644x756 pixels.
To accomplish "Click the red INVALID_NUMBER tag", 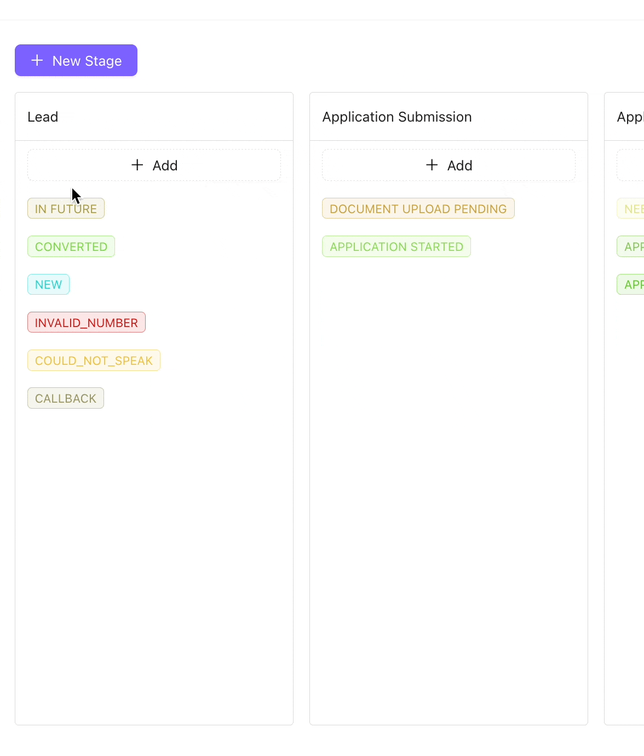I will click(86, 323).
